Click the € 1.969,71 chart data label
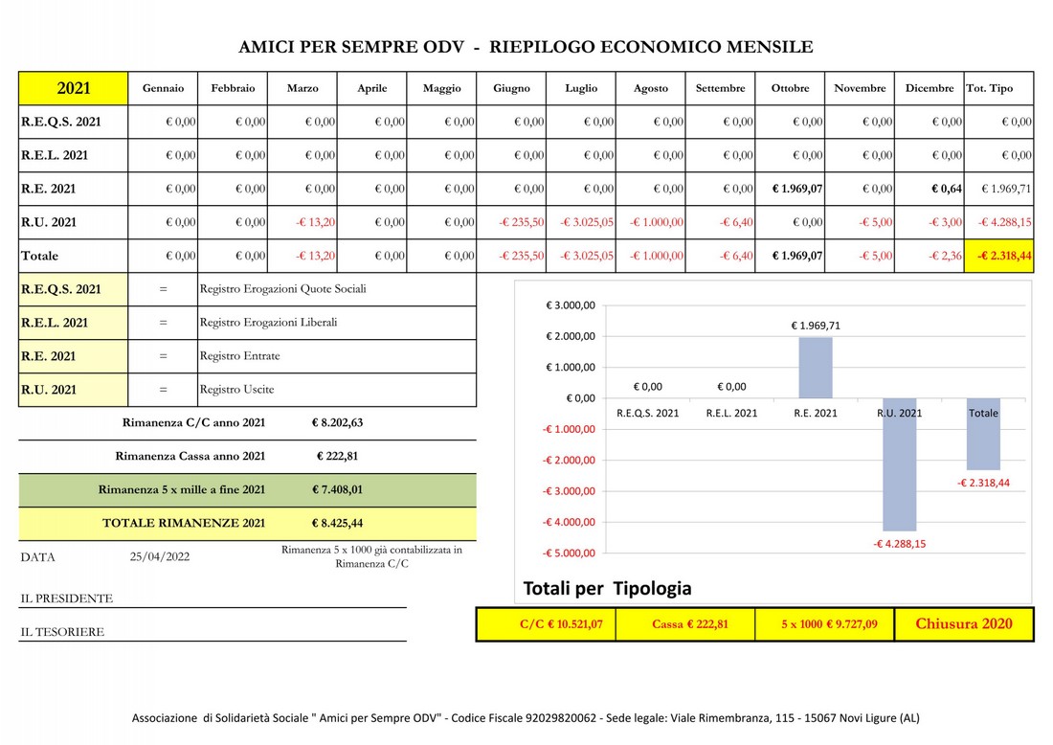Image resolution: width=1053 pixels, height=745 pixels. pos(816,326)
